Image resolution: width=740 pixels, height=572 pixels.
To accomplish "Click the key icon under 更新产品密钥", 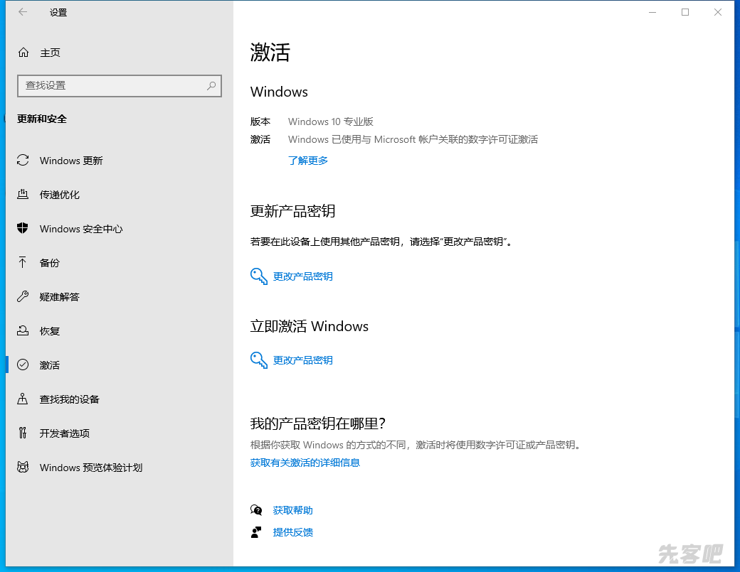I will (259, 276).
